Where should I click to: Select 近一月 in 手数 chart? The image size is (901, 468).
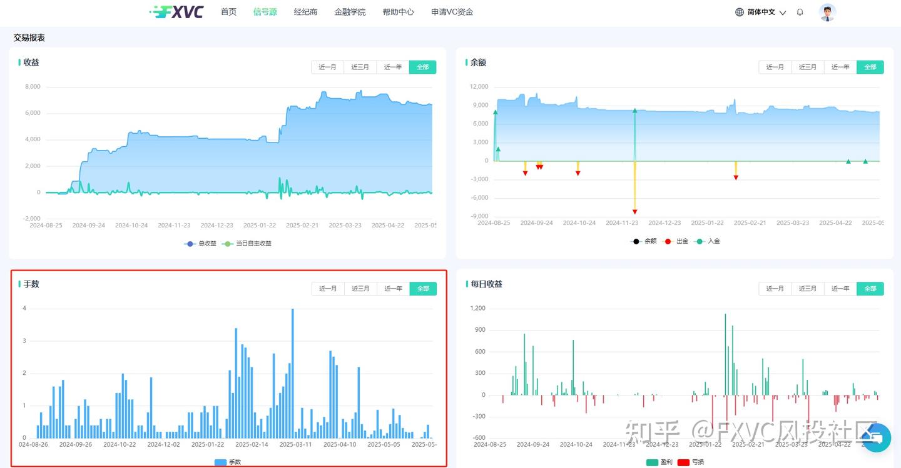click(x=328, y=289)
